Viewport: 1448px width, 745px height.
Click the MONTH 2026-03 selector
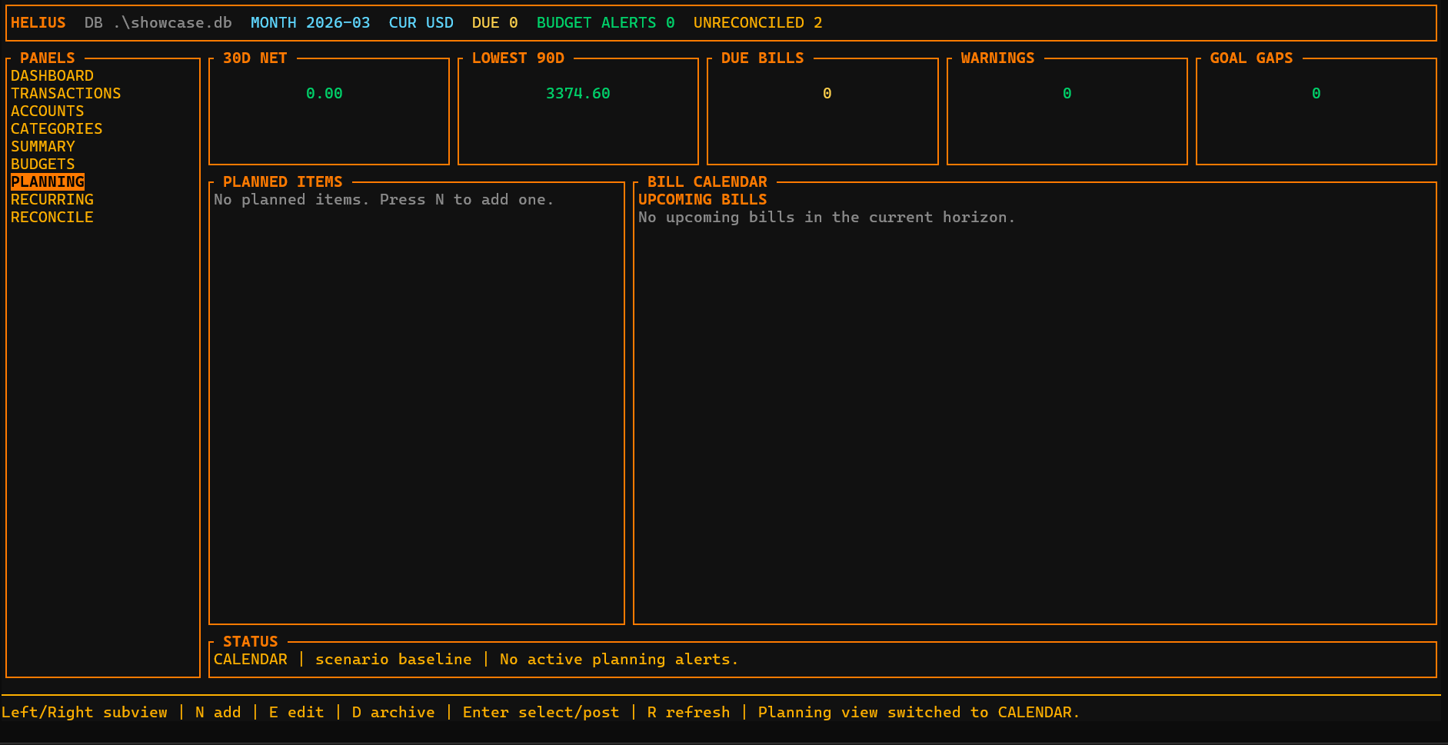click(310, 22)
